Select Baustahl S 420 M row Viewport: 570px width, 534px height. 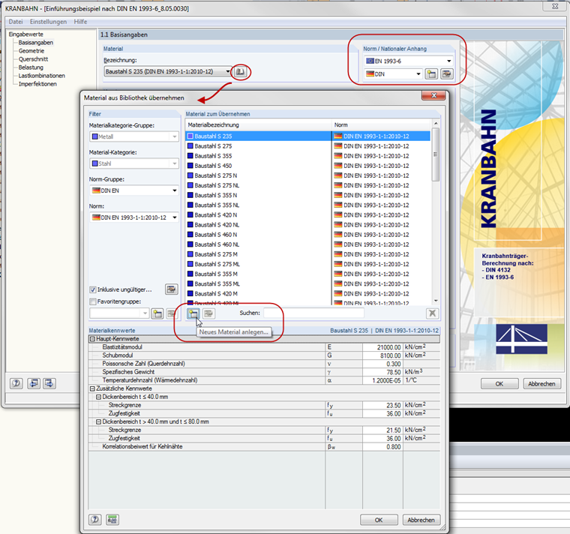(x=307, y=293)
